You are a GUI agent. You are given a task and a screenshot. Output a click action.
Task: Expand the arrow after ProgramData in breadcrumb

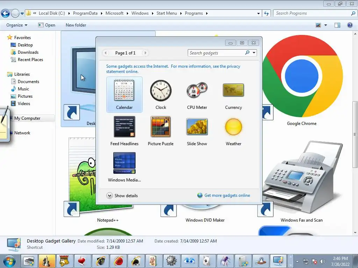tap(102, 14)
